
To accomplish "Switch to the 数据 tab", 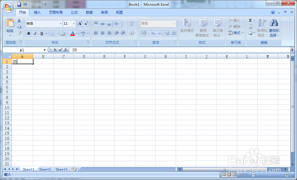I will 89,12.
